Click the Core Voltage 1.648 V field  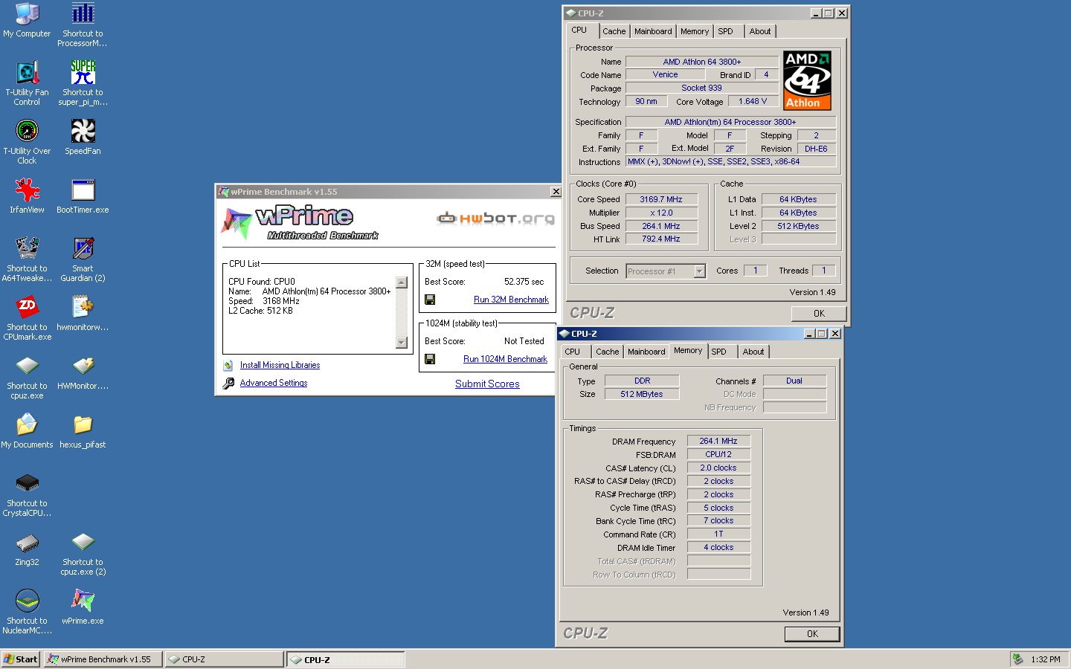(753, 101)
